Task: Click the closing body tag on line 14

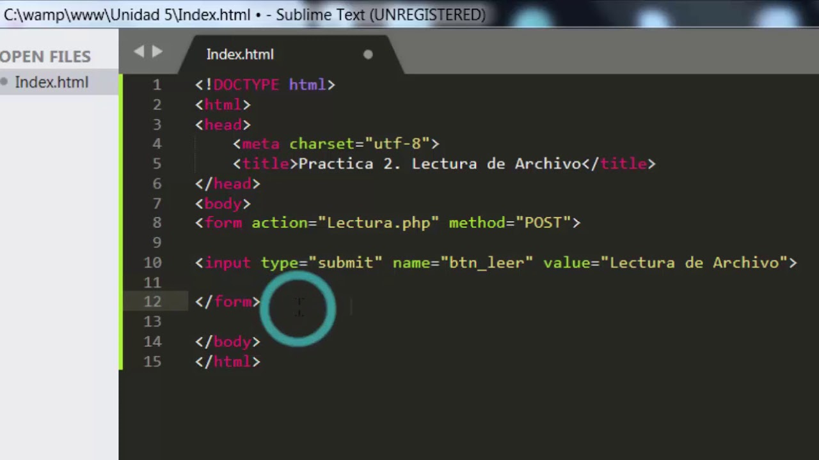Action: (x=228, y=342)
